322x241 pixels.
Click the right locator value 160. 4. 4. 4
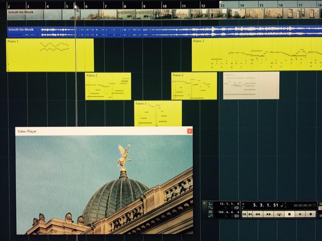229,212
